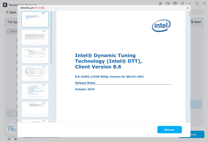This screenshot has width=208, height=142.
Task: Click the Reset filter icon button
Action: 196,22
